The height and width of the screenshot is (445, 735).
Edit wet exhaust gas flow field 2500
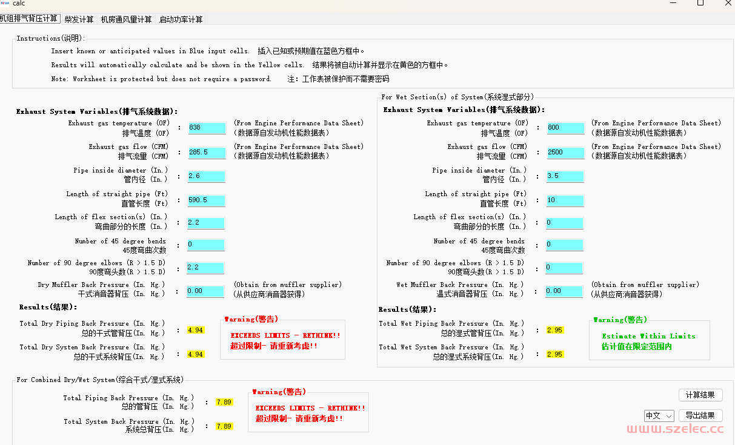(565, 153)
